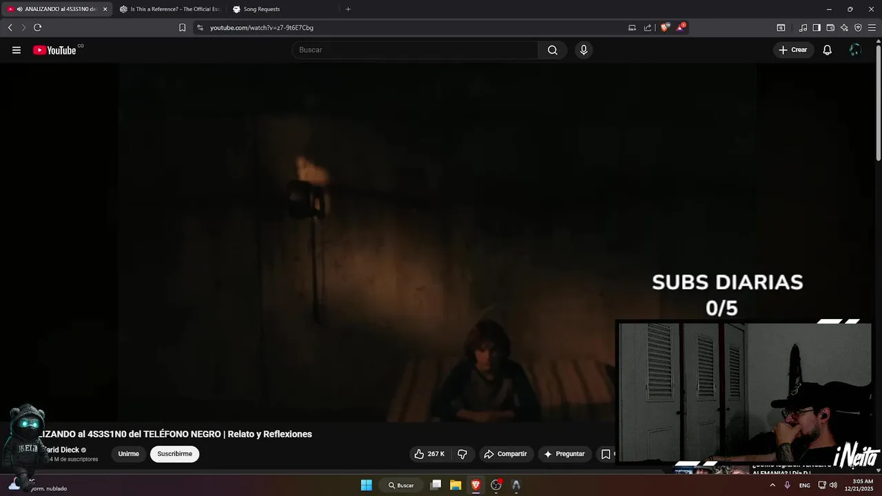Viewport: 882px width, 496px height.
Task: Click the Compartir share button
Action: click(506, 454)
